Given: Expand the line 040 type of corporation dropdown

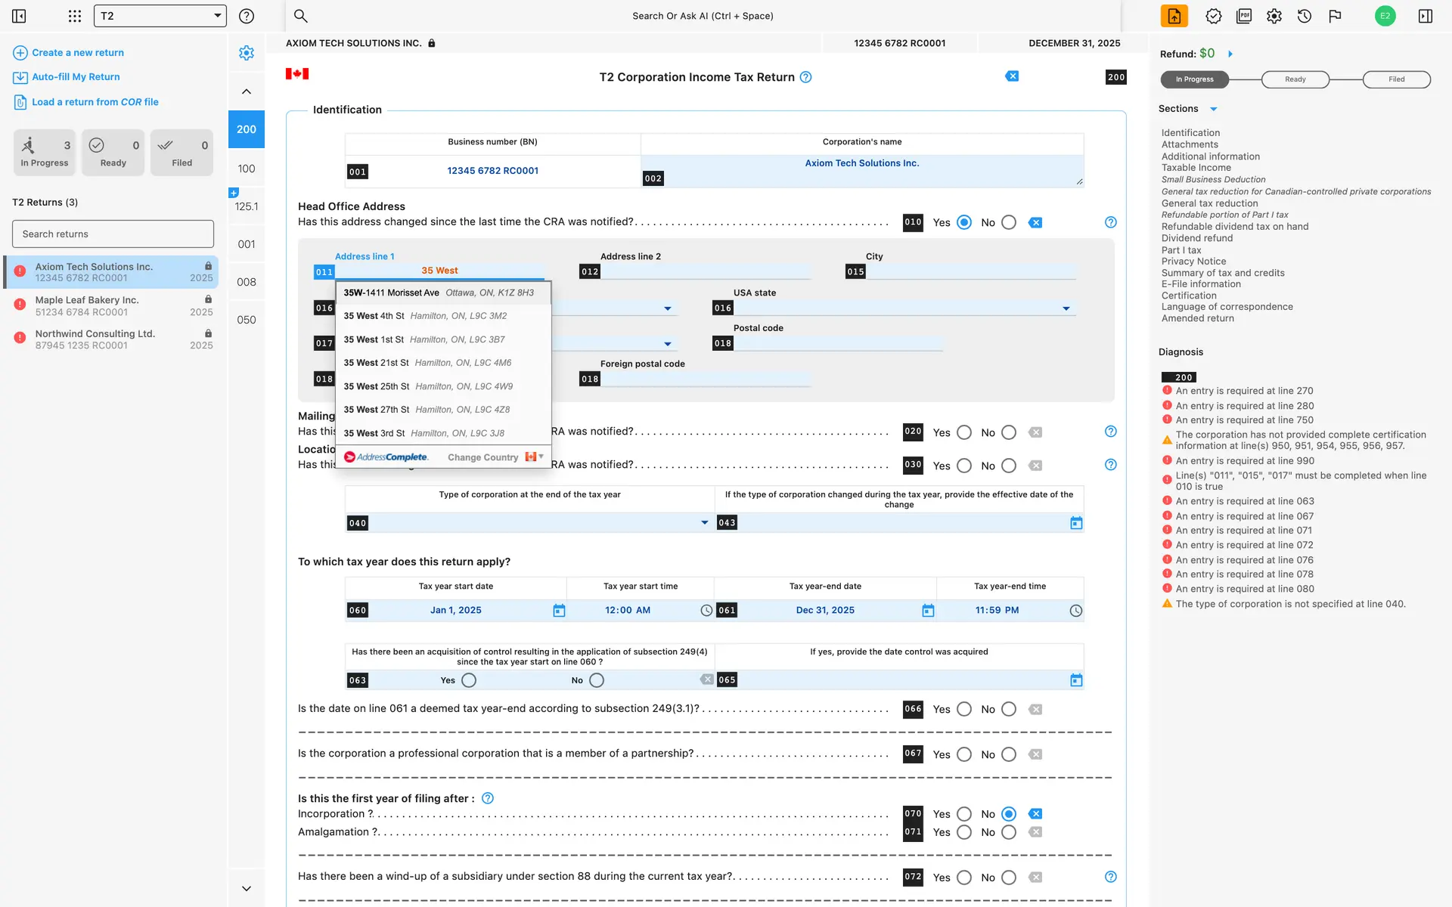Looking at the screenshot, I should pos(705,523).
